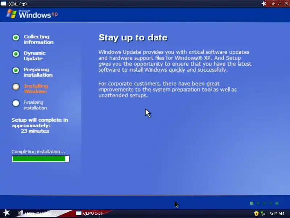Image resolution: width=290 pixels, height=218 pixels.
Task: Click the 3:17 AM taskbar clock
Action: click(277, 214)
